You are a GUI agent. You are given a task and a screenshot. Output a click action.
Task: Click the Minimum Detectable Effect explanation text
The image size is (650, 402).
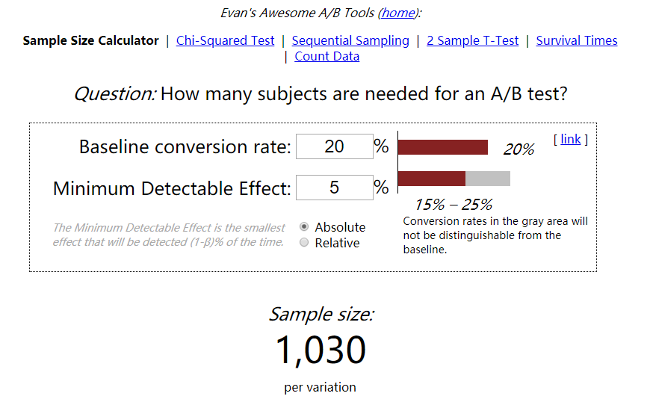pos(168,235)
